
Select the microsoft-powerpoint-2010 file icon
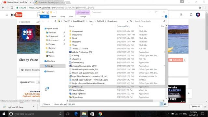pos(70,66)
